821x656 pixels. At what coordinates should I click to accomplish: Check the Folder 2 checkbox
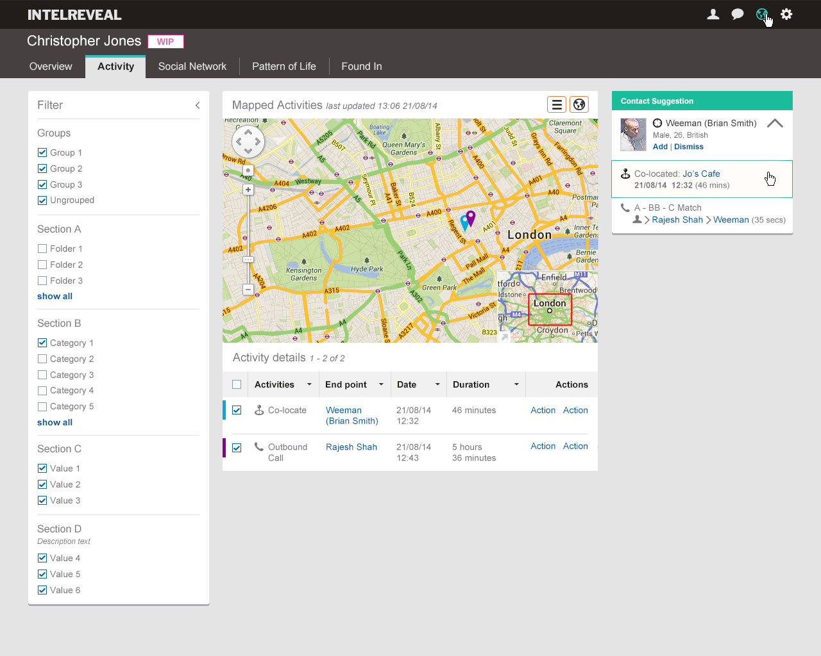[42, 265]
